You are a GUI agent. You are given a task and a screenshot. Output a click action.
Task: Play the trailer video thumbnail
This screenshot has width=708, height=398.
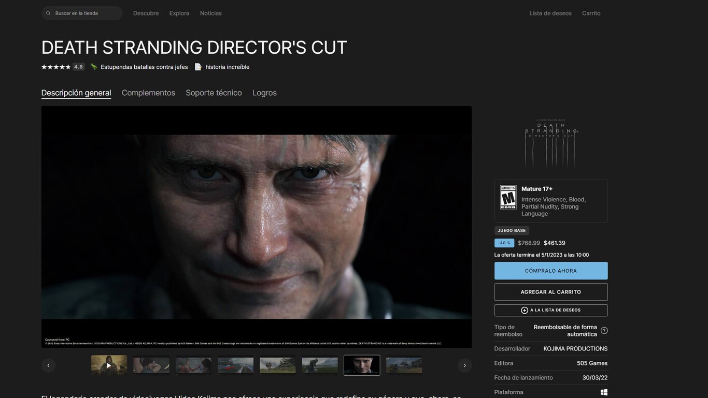click(x=109, y=365)
